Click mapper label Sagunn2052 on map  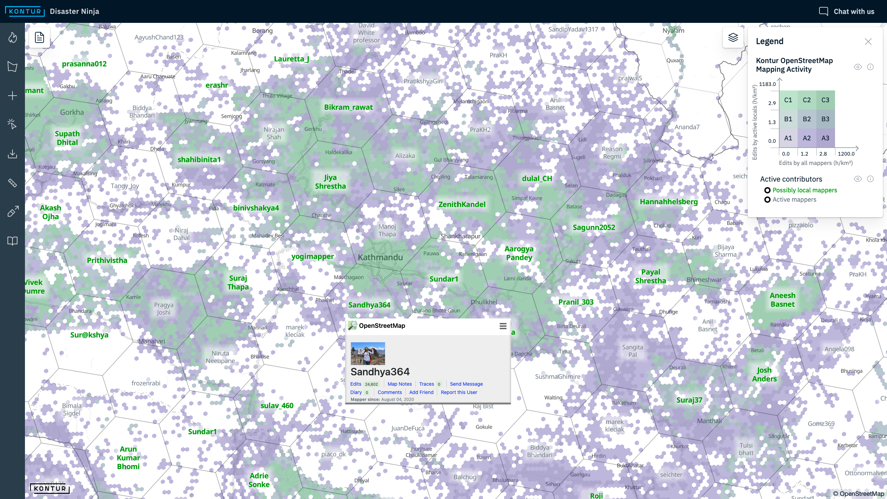tap(594, 227)
